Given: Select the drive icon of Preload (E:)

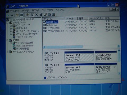Looking at the screenshot, I should tap(44, 25).
